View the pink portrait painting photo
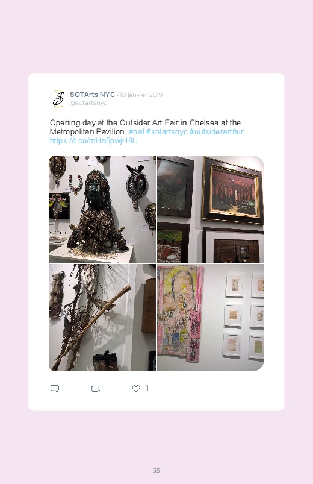 click(210, 317)
